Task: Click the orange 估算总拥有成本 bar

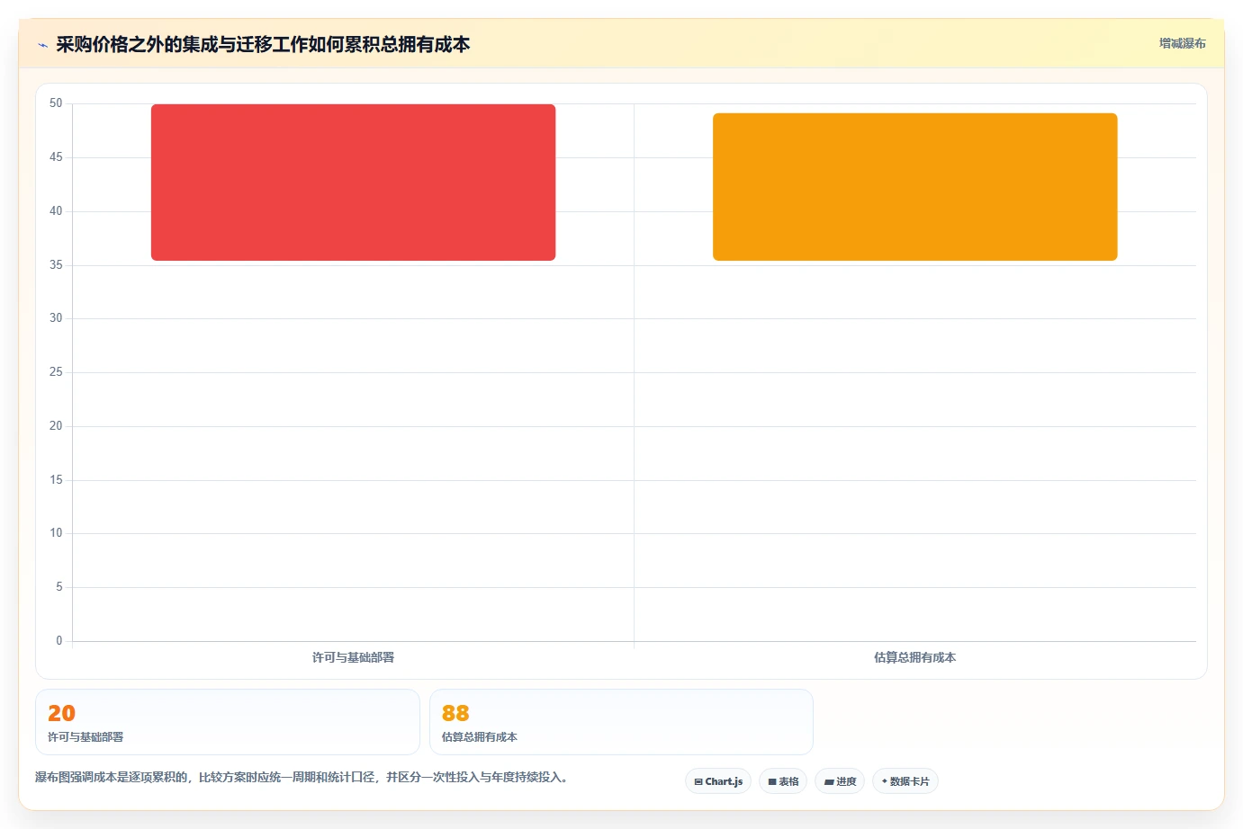Action: pos(914,187)
